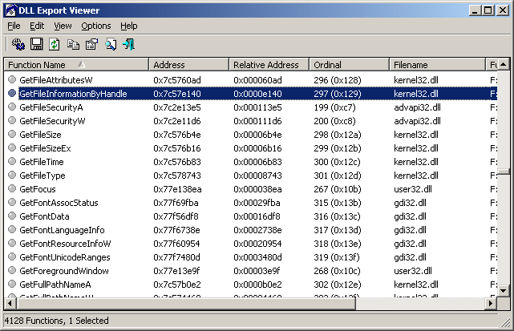Sort by Ordinal column header

click(x=349, y=64)
